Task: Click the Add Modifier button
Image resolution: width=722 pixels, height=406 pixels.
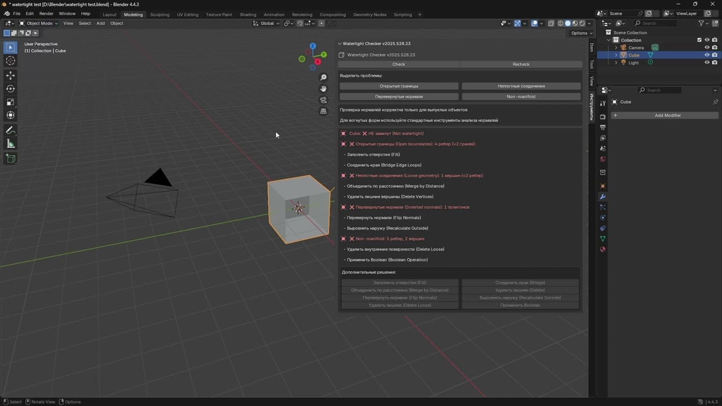Action: (664, 116)
